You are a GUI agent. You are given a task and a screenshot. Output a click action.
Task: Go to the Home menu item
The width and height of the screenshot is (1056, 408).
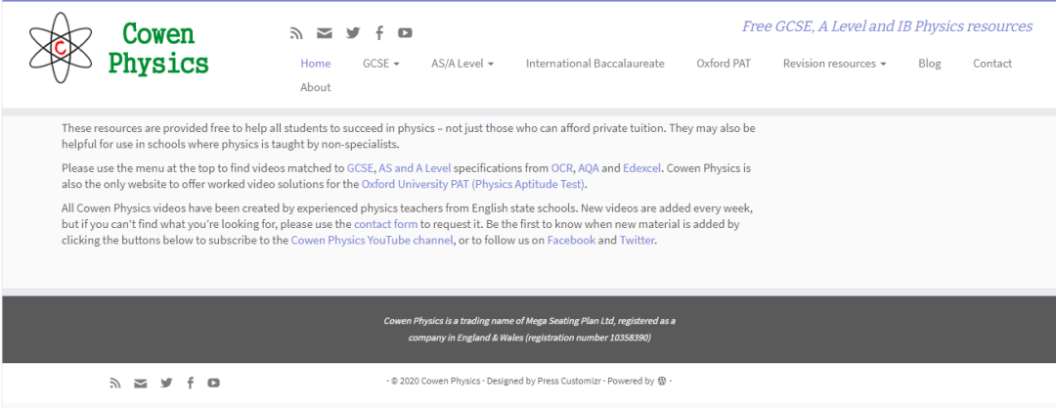click(316, 64)
